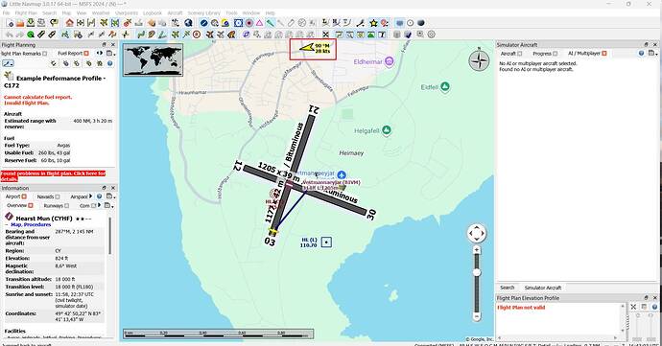Click the map zoom slider handle
Image resolution: width=662 pixels, height=346 pixels.
(477, 272)
